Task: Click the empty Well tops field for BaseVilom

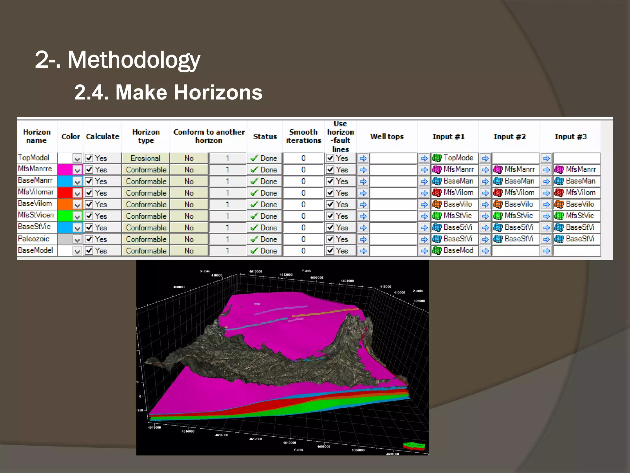Action: pyautogui.click(x=393, y=204)
